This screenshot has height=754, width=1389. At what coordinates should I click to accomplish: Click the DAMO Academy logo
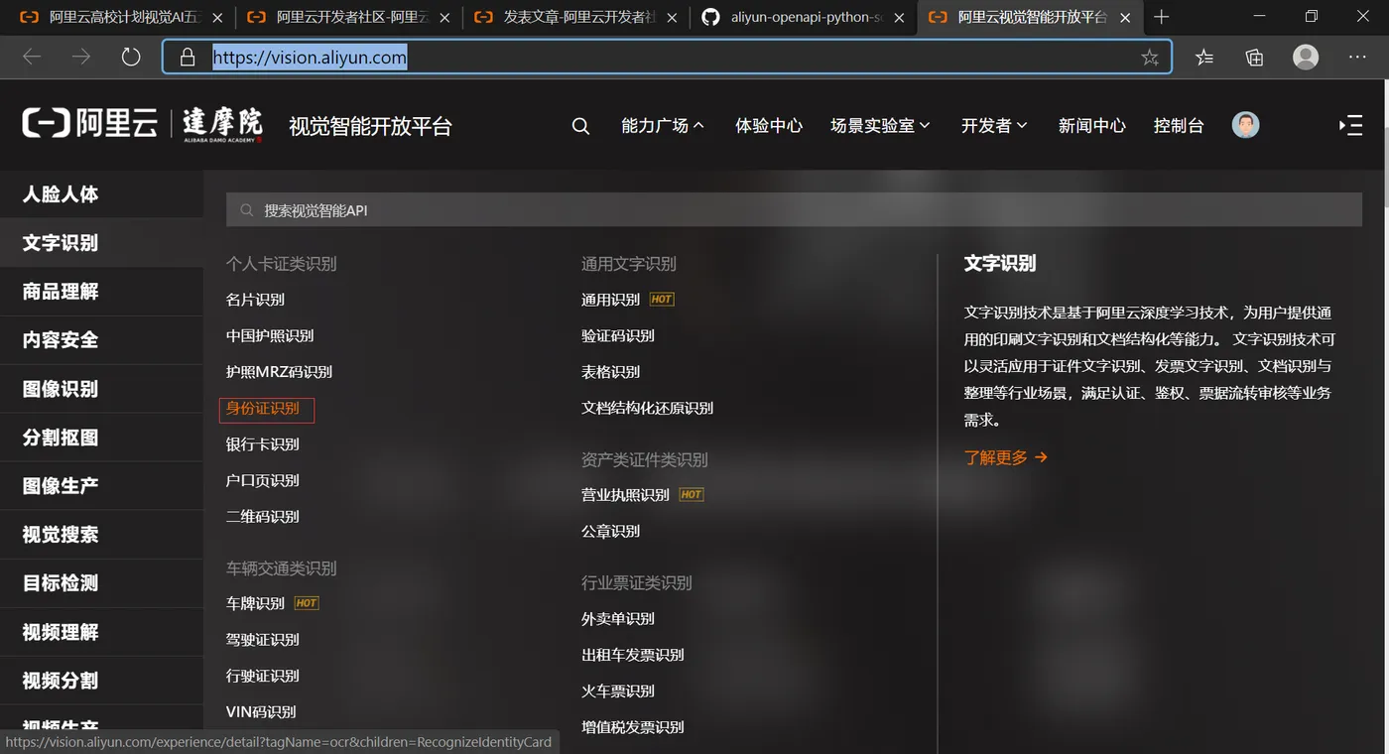tap(222, 125)
